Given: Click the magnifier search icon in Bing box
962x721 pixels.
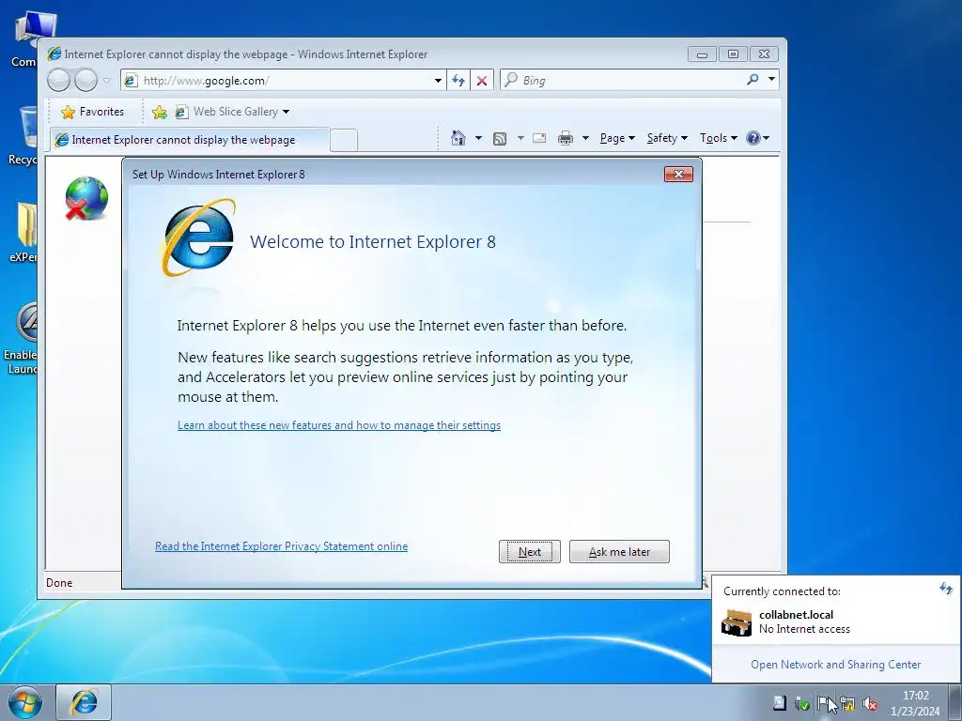Looking at the screenshot, I should [753, 79].
